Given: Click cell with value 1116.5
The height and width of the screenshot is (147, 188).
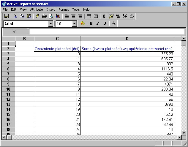Looking at the screenshot, I should tap(127, 69).
